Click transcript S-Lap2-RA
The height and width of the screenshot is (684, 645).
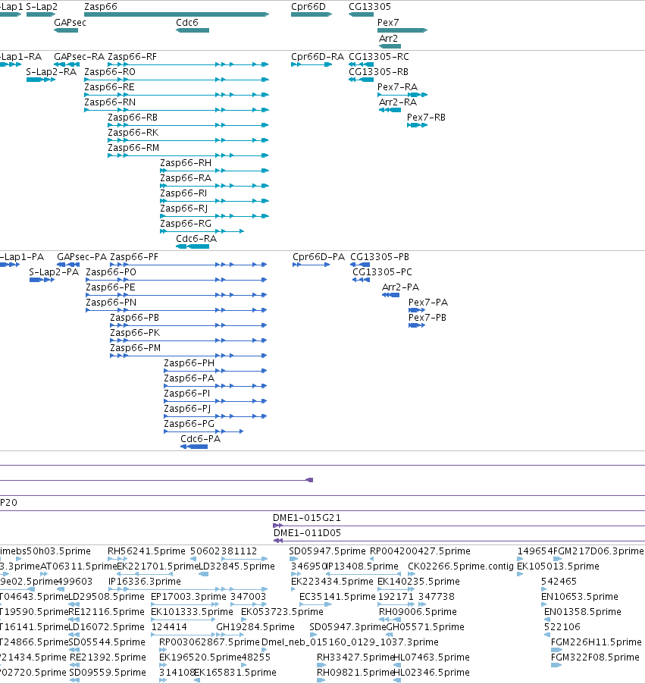[x=51, y=71]
